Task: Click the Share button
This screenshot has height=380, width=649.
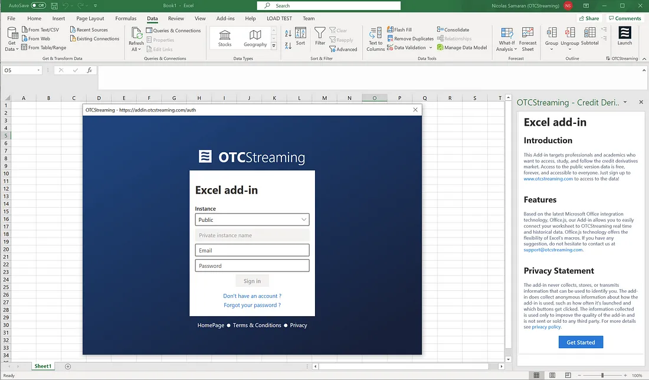Action: coord(589,18)
